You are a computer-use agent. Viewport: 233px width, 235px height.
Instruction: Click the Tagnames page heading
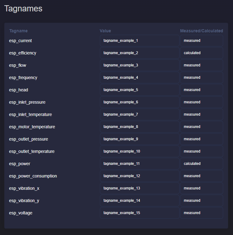tap(23, 9)
